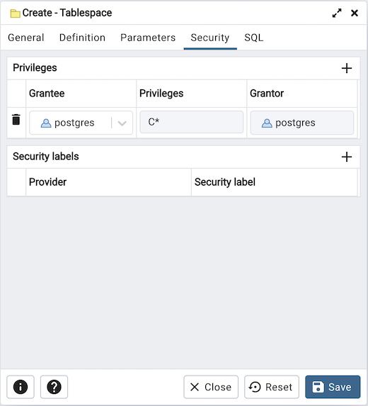This screenshot has width=368, height=406.
Task: Click the Close button
Action: pos(211,387)
